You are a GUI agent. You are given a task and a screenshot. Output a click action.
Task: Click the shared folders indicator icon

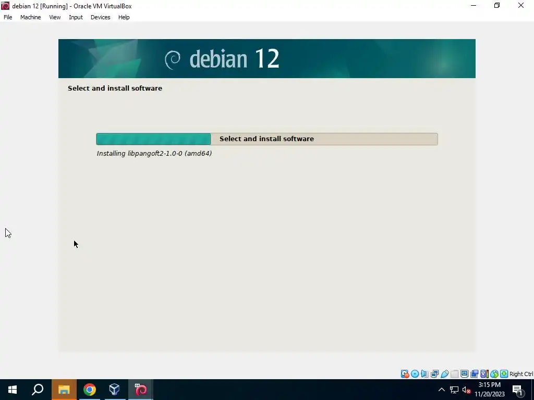pyautogui.click(x=455, y=374)
